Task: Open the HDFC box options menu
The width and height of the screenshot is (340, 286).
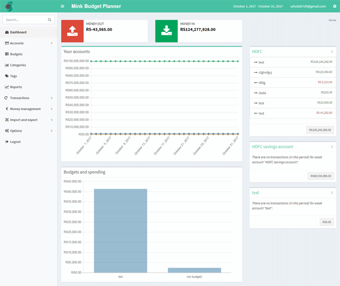Action: [332, 51]
